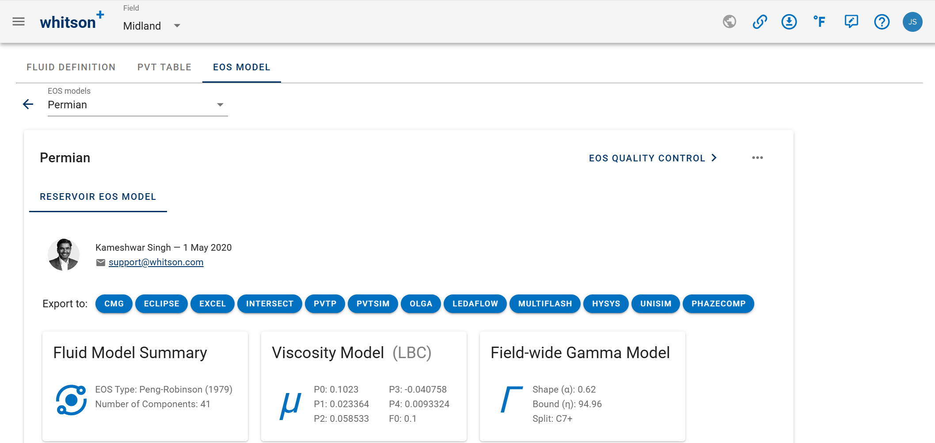
Task: Open the help question mark icon
Action: (x=882, y=22)
